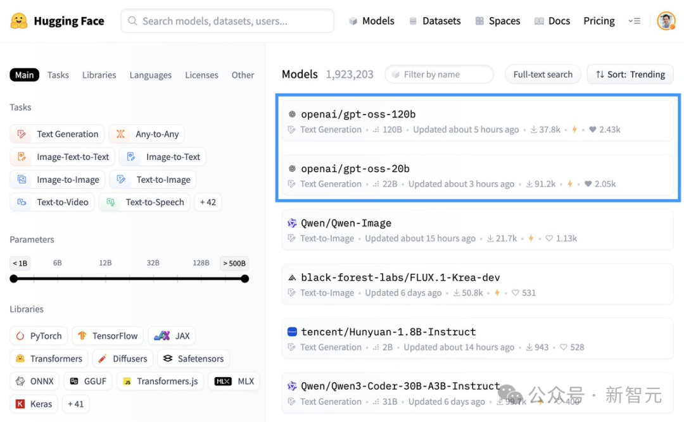Open the openai/gpt-oss-120b model link
The image size is (684, 422).
[x=358, y=115]
